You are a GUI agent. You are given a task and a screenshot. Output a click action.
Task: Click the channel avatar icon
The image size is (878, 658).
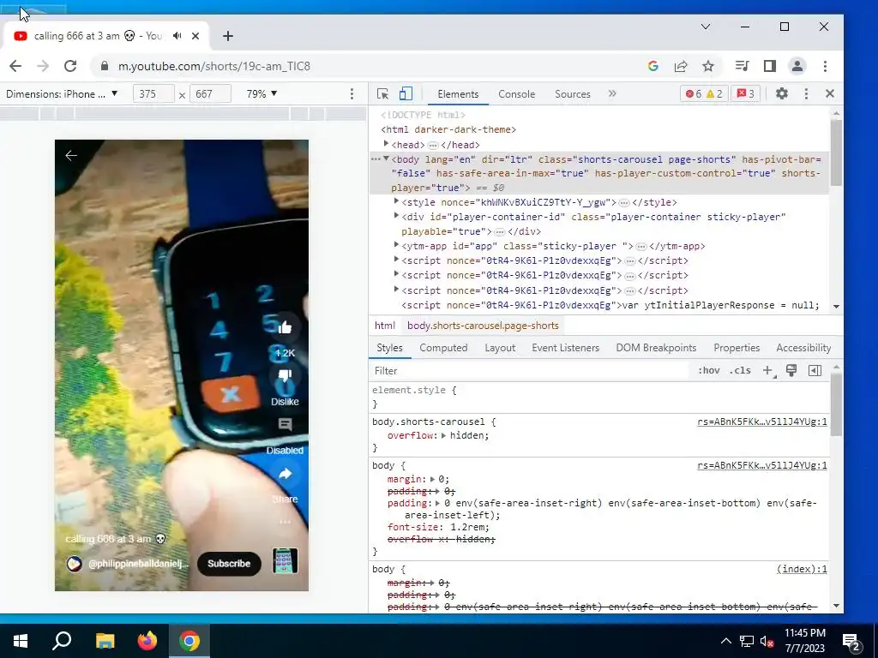point(75,564)
